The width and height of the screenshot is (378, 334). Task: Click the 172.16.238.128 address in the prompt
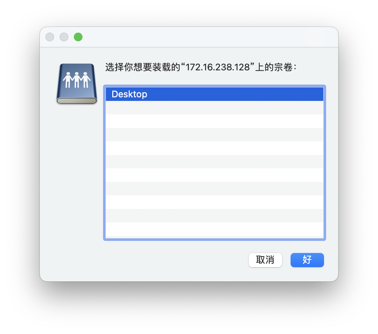click(x=218, y=67)
